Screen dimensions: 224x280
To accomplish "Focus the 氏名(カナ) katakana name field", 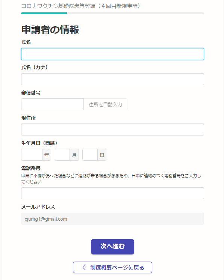I will [x=112, y=79].
